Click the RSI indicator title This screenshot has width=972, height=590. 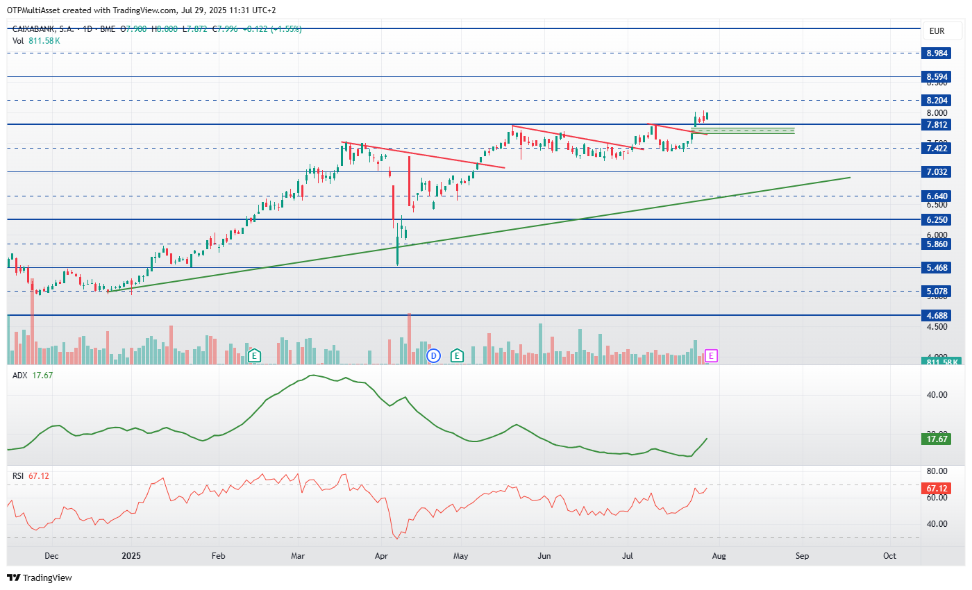point(19,475)
